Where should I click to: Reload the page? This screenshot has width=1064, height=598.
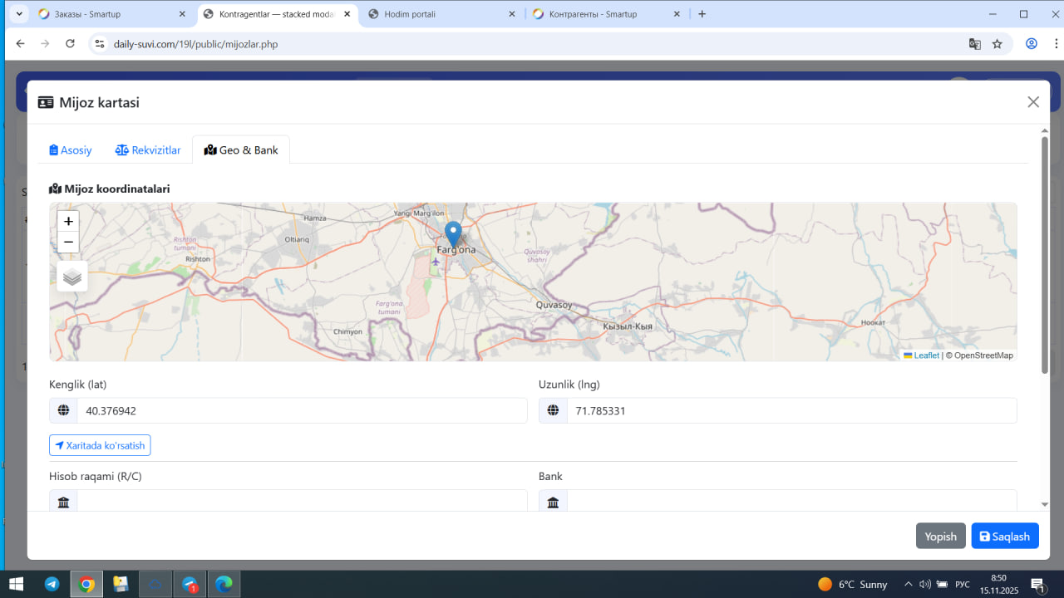71,44
